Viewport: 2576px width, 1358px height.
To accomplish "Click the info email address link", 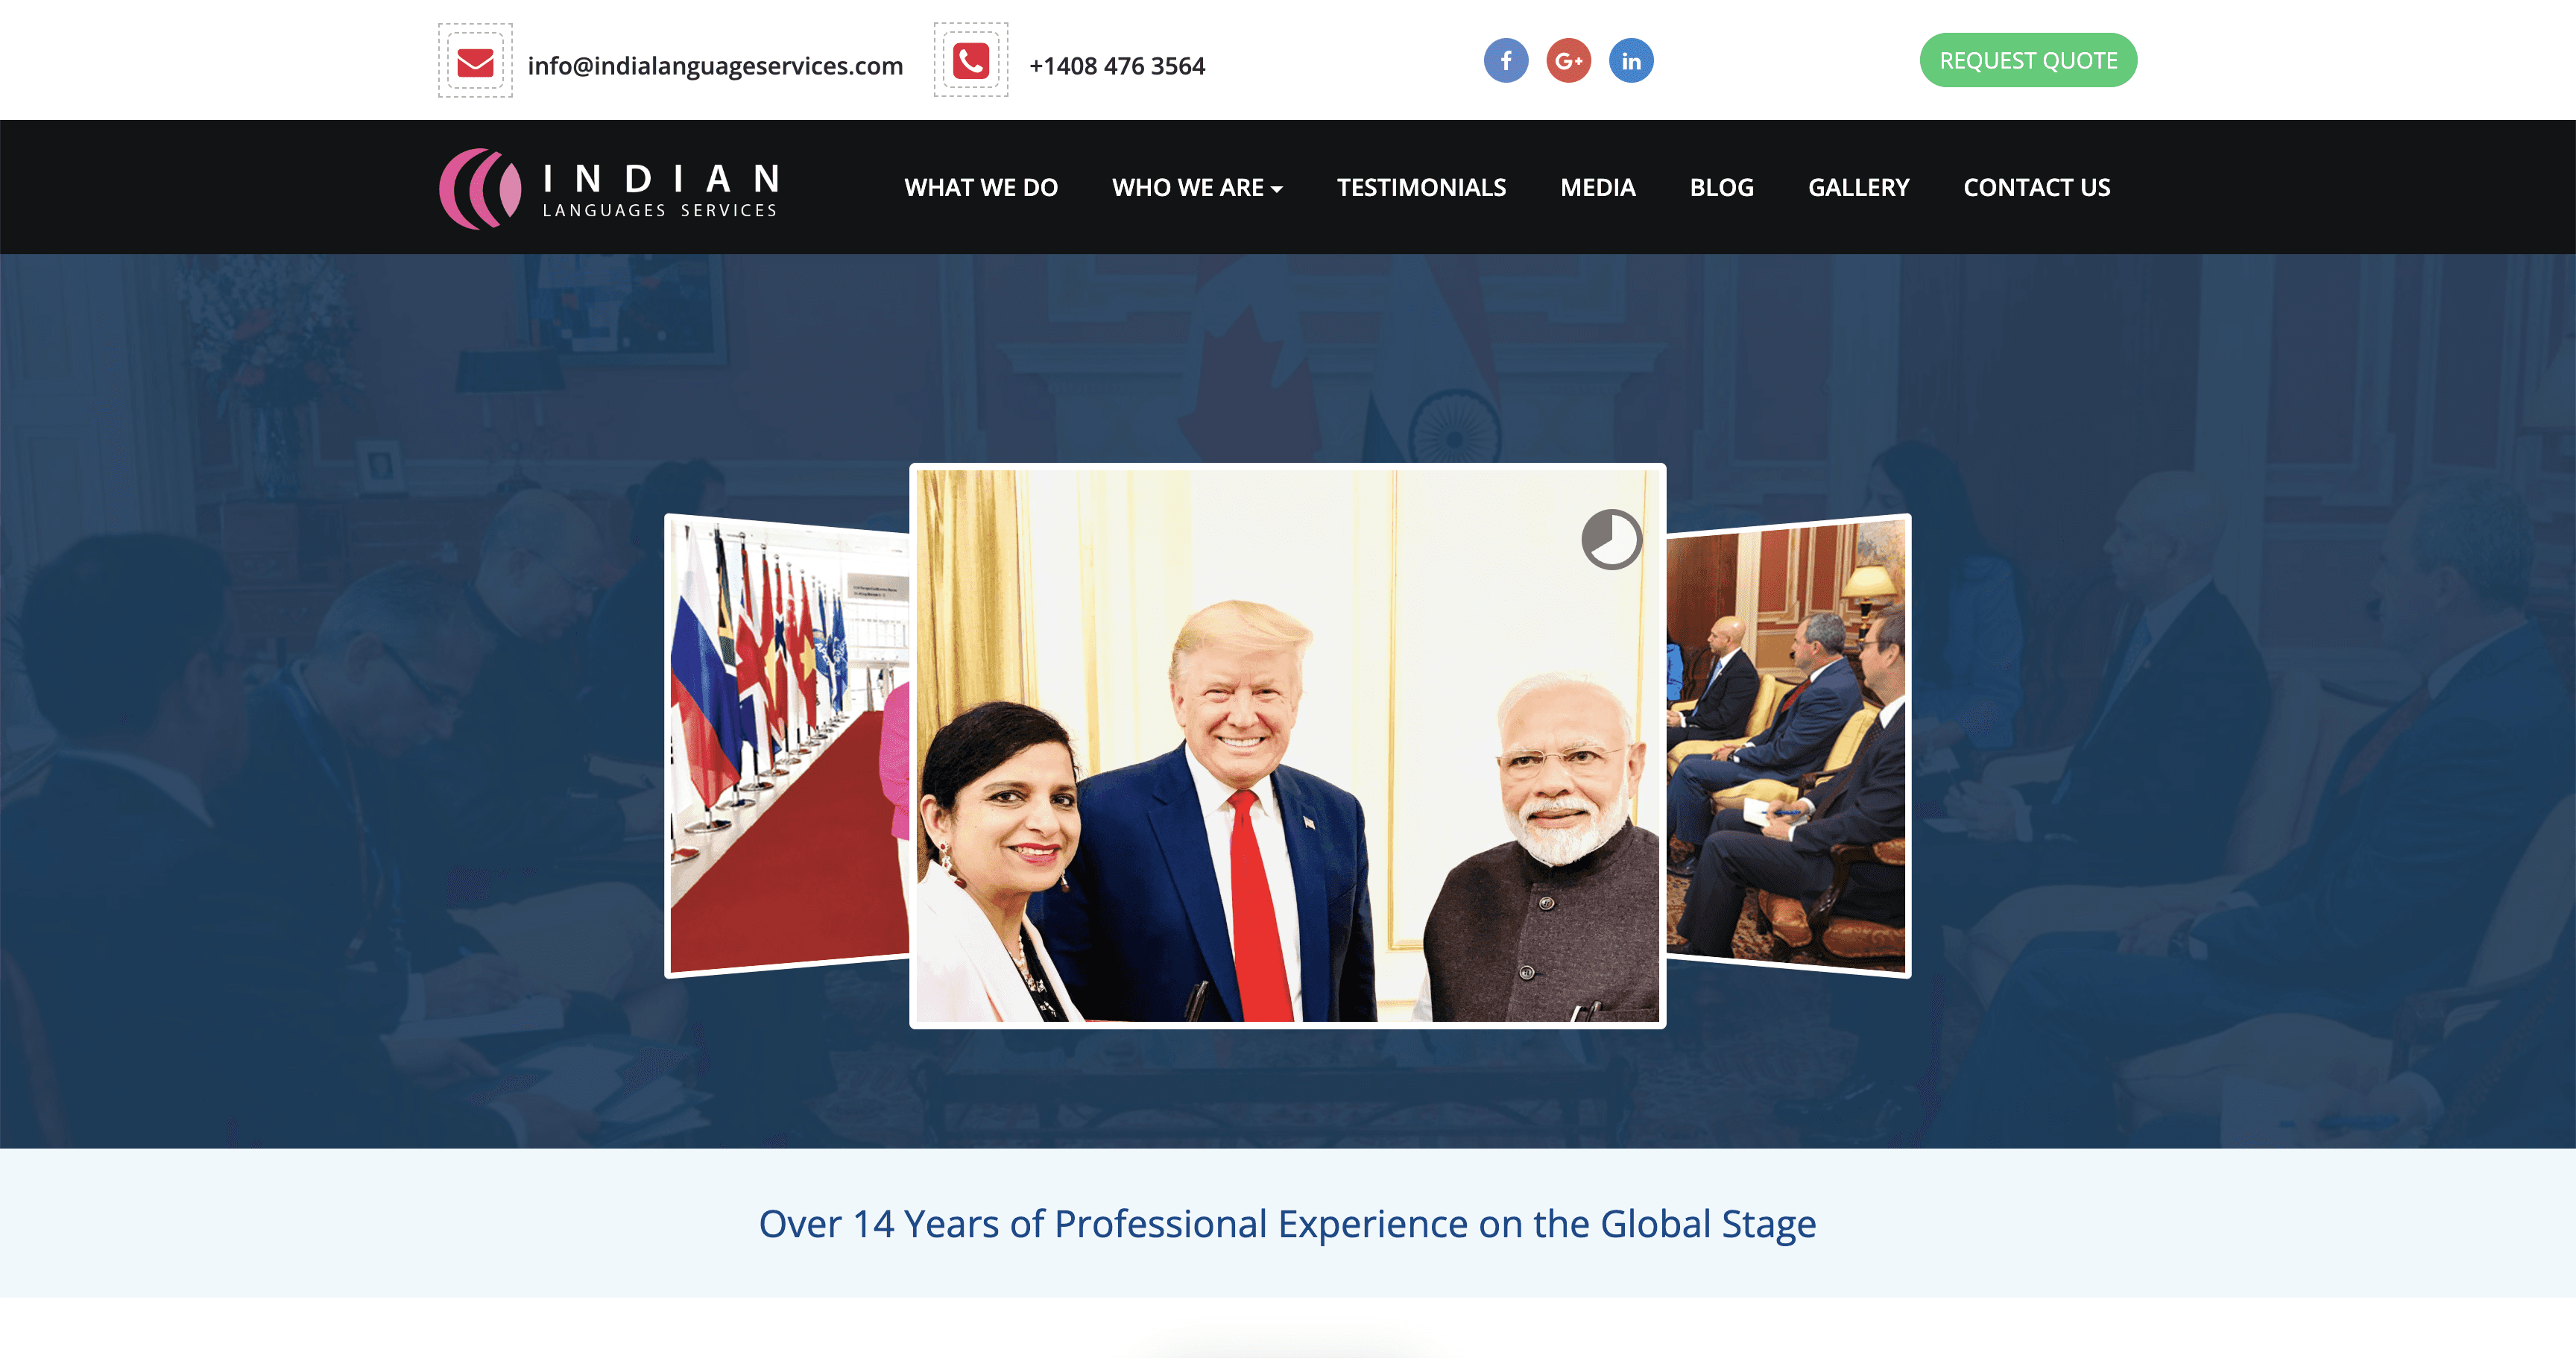I will pyautogui.click(x=715, y=66).
